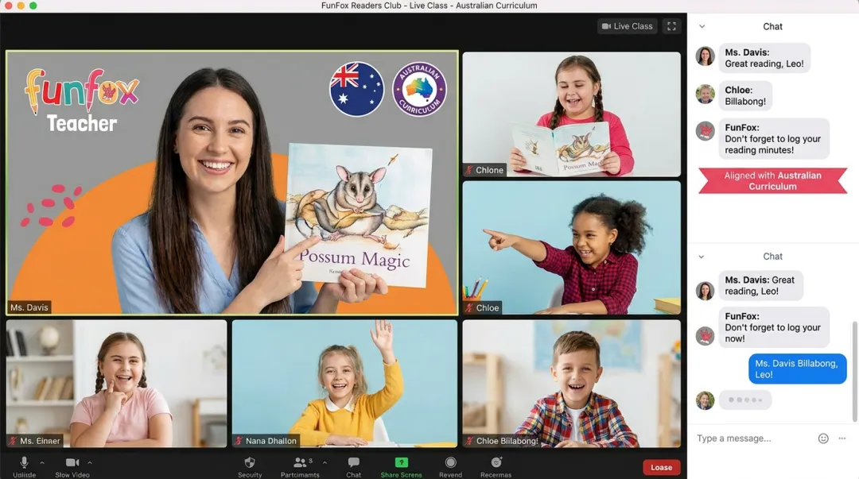Screen dimensions: 859x479
Task: Click the 'Ms. Davis' name label
Action: [x=29, y=307]
